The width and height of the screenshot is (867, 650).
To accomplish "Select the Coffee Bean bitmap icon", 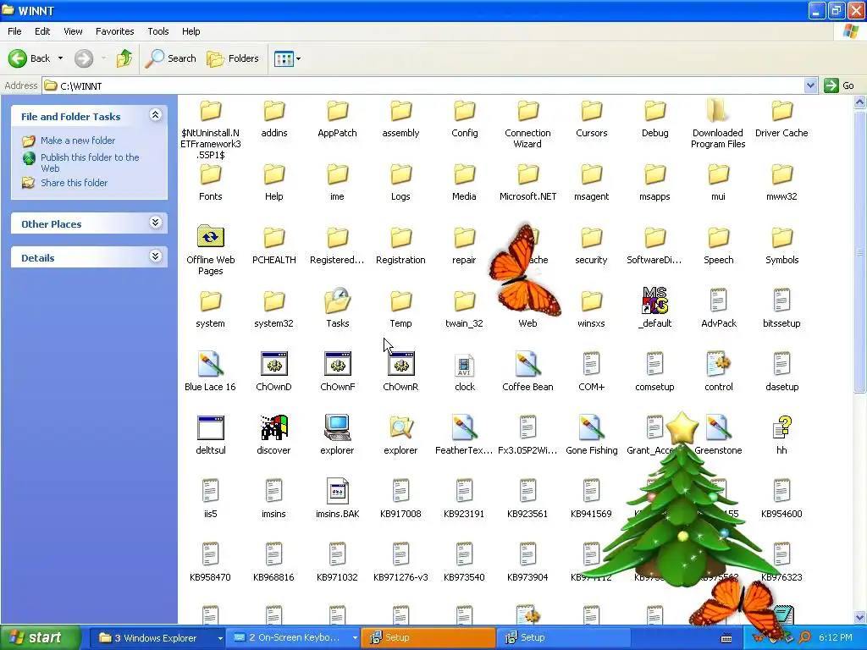I will click(527, 365).
